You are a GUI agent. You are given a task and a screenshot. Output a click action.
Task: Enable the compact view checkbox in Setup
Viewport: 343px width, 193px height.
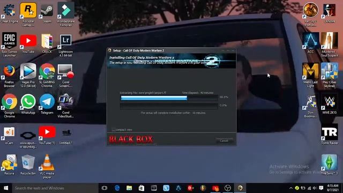pyautogui.click(x=113, y=130)
